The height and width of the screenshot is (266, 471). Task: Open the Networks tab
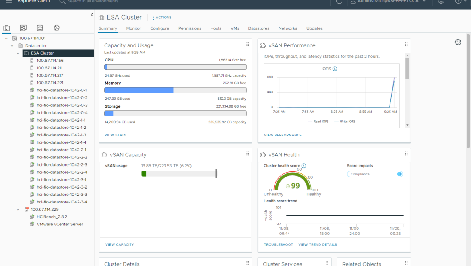point(288,28)
